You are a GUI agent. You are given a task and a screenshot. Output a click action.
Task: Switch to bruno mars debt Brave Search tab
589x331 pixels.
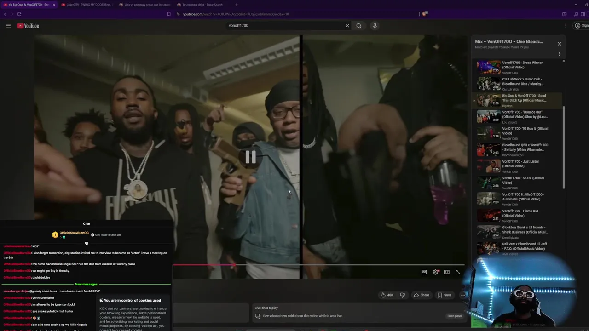tap(203, 5)
